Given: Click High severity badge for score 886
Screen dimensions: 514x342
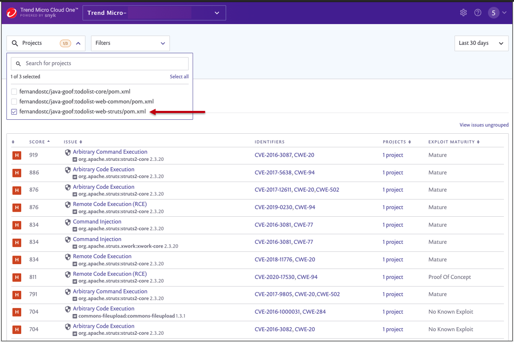Looking at the screenshot, I should [17, 173].
